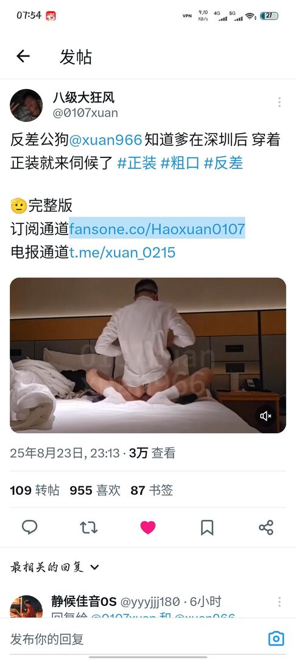The height and width of the screenshot is (659, 296).
Task: View the 955 likes list
Action: tap(95, 490)
